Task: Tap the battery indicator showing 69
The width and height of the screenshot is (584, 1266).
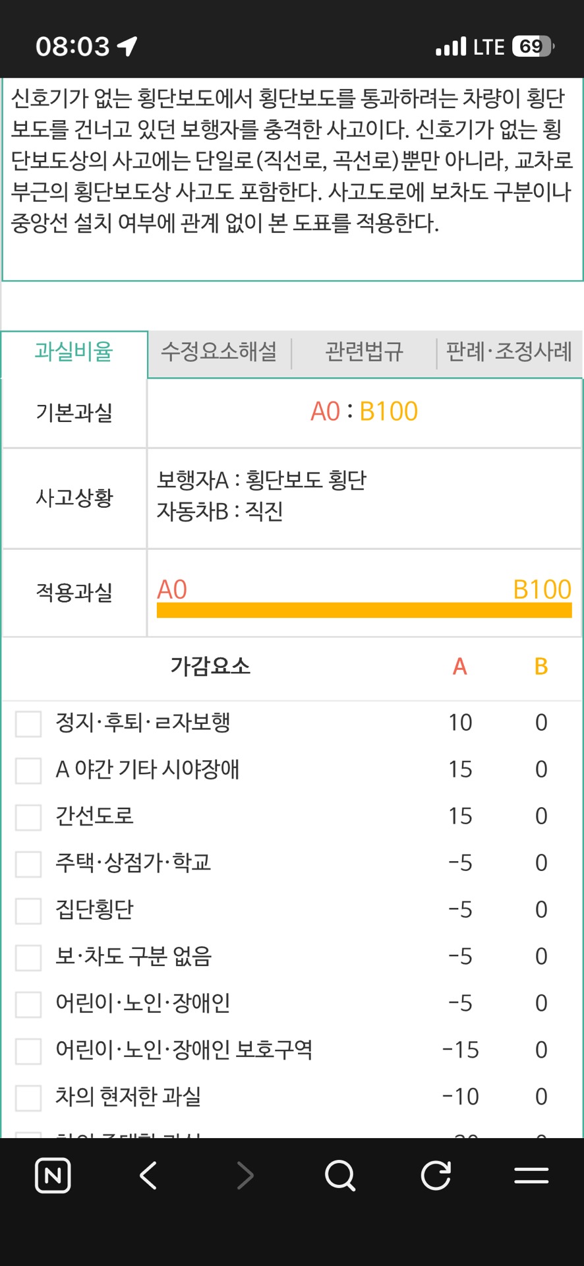Action: click(x=533, y=46)
